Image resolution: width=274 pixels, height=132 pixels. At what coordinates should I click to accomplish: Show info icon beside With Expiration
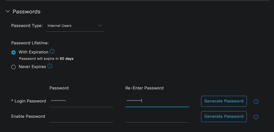coord(52,51)
